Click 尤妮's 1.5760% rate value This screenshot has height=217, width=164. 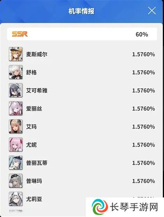click(143, 145)
